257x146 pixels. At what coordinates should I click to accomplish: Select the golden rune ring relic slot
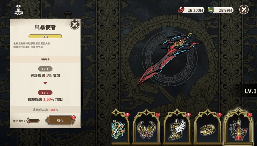pos(208,128)
